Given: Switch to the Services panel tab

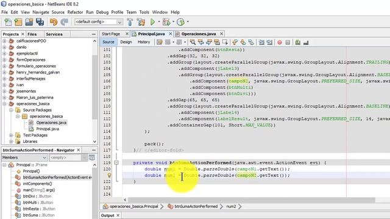Looking at the screenshot, I should pyautogui.click(x=54, y=34).
